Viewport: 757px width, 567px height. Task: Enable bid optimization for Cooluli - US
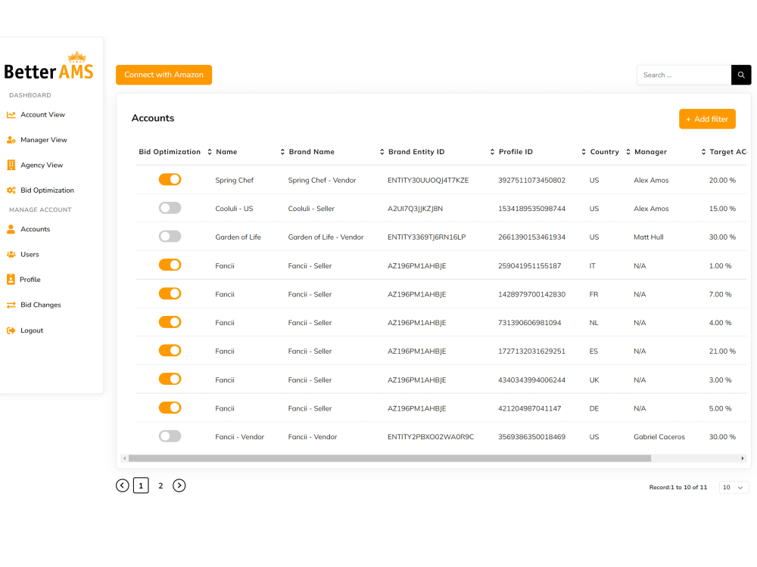[x=170, y=208]
